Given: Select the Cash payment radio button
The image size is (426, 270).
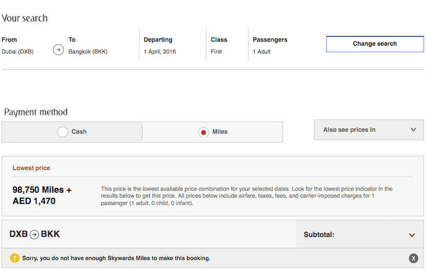Looking at the screenshot, I should [x=63, y=132].
